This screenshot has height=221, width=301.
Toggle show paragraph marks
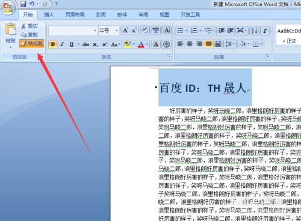tap(265, 31)
